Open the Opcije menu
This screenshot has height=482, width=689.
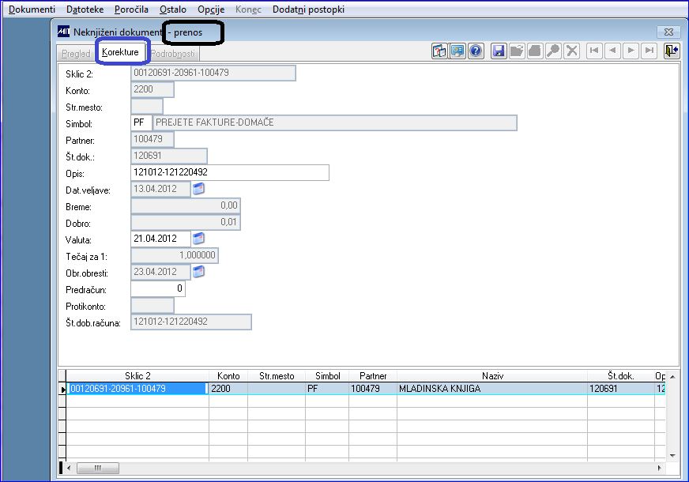click(x=211, y=9)
